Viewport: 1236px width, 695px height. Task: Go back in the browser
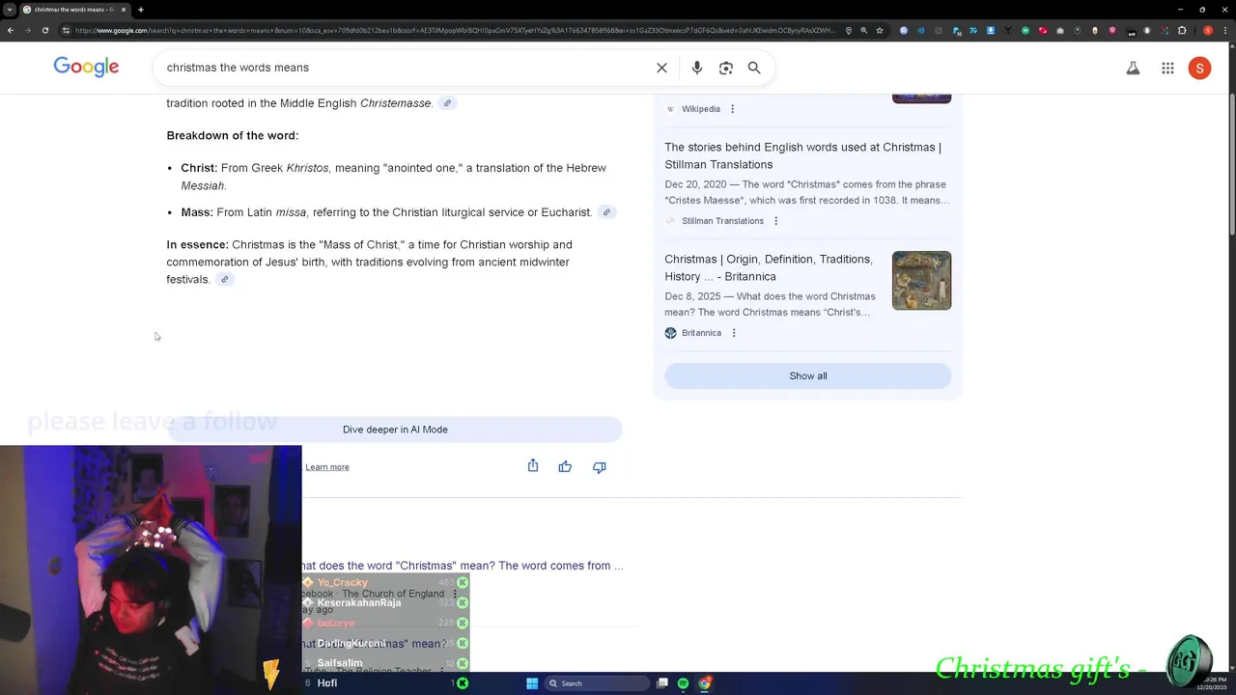pos(10,30)
